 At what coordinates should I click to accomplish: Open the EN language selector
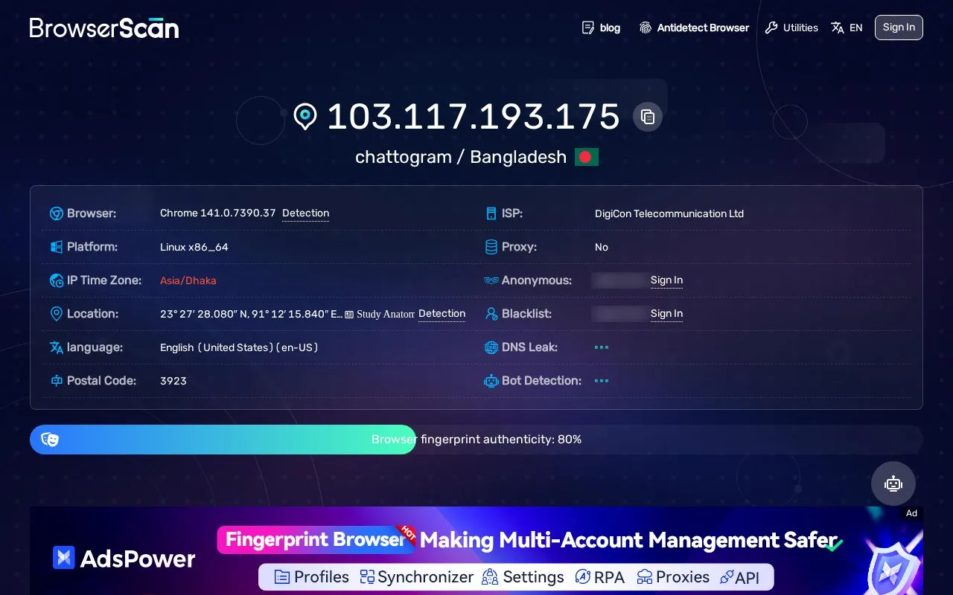tap(847, 28)
